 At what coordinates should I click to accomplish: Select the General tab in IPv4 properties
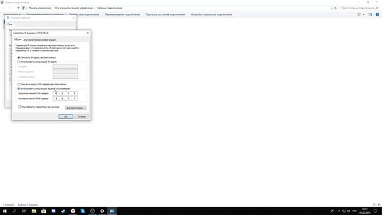click(17, 39)
